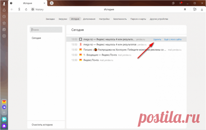
Task: Focus the Поиск history search field
Action: [46, 30]
